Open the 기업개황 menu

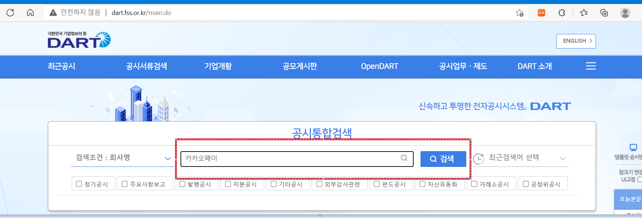(x=218, y=66)
